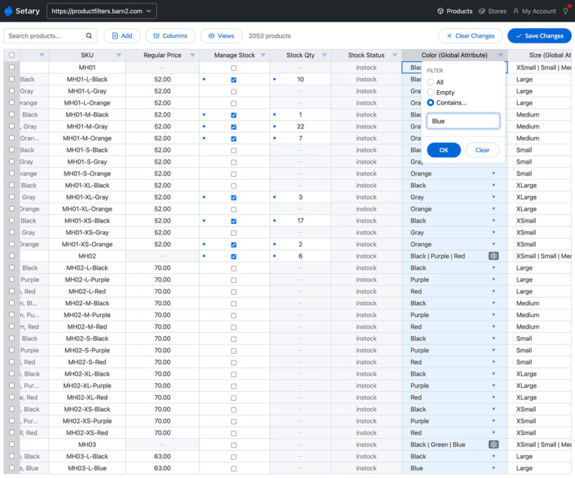This screenshot has height=478, width=575.
Task: Go to the Stores tab
Action: (x=492, y=11)
